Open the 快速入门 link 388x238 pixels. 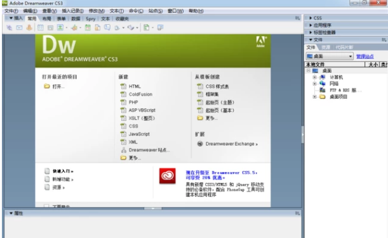pos(63,171)
